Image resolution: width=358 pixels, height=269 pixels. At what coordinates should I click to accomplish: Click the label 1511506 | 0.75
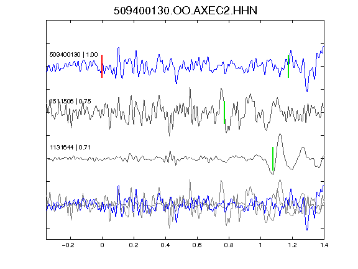pyautogui.click(x=70, y=101)
